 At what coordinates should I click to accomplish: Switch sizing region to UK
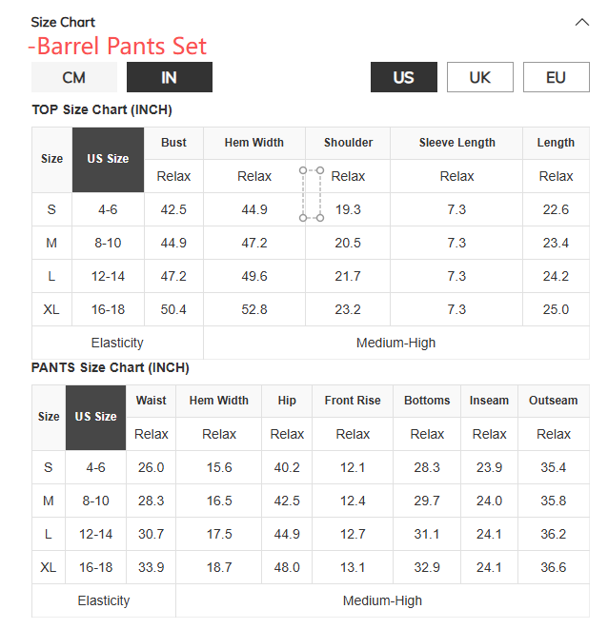[x=479, y=77]
